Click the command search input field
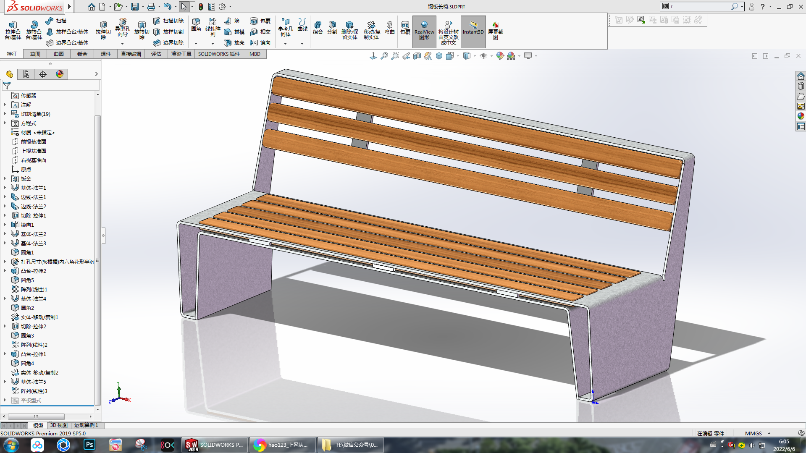Image resolution: width=806 pixels, height=453 pixels. [699, 6]
